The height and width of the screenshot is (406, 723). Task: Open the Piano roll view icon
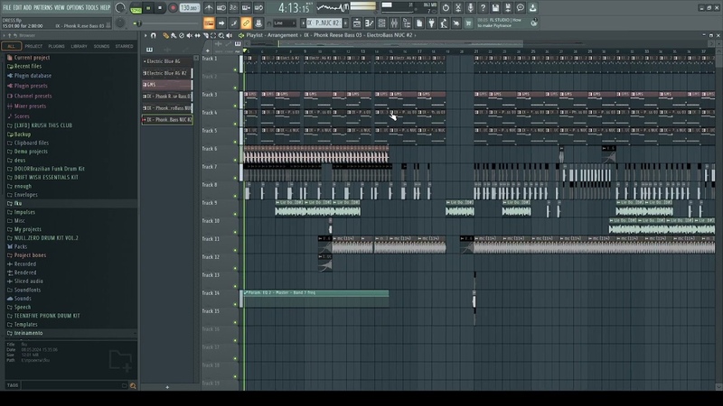point(370,23)
